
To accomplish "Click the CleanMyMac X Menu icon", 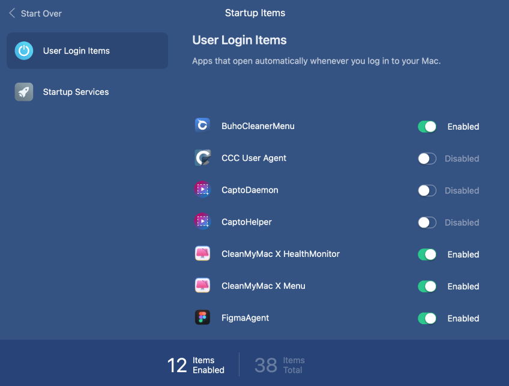I will 202,286.
